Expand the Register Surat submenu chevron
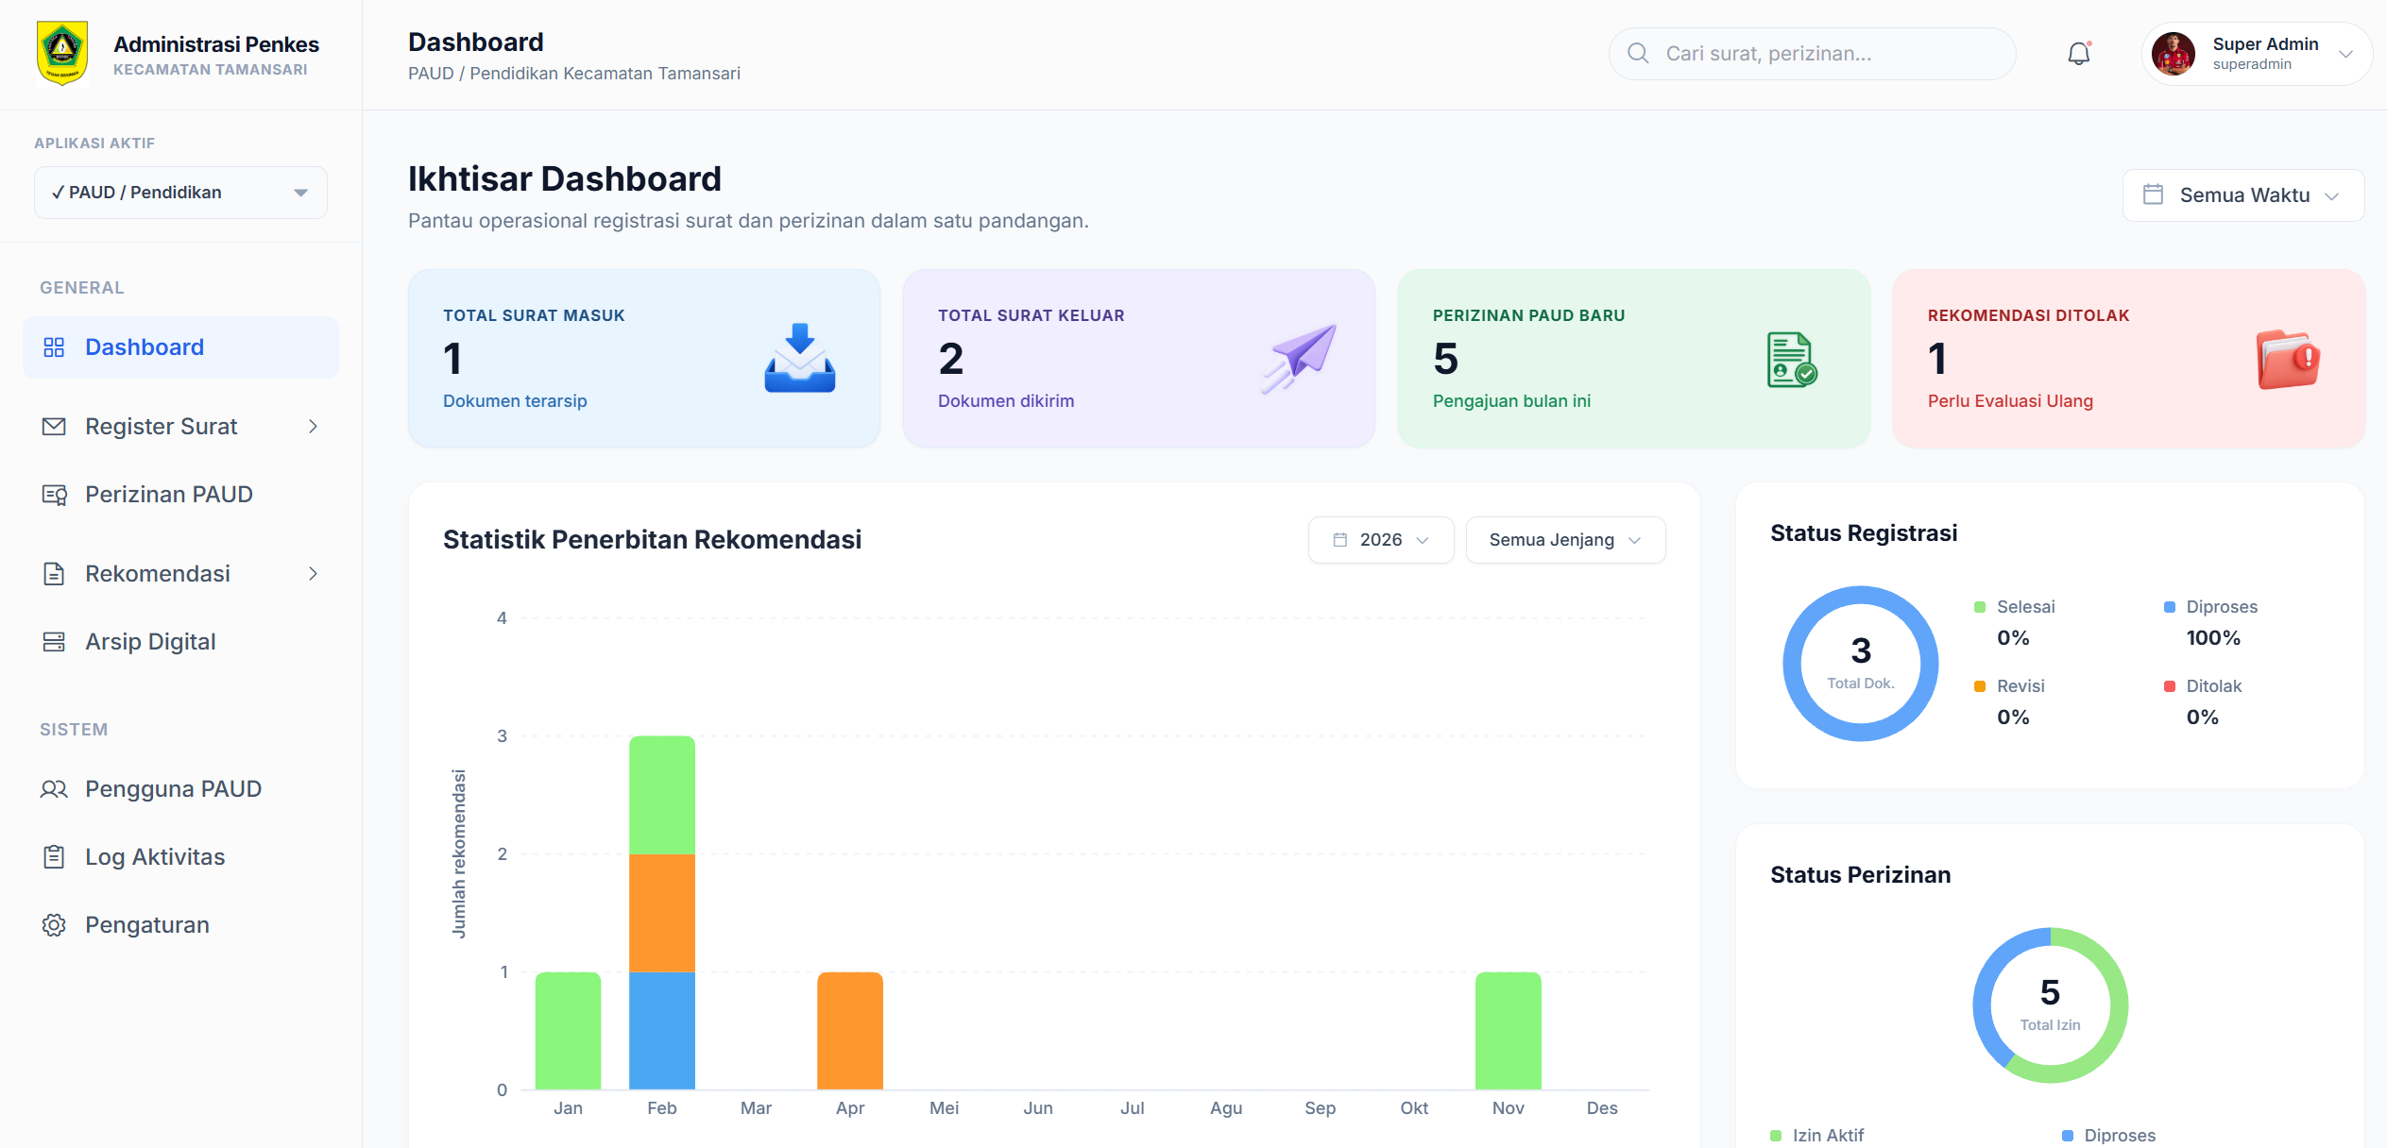 coord(313,427)
